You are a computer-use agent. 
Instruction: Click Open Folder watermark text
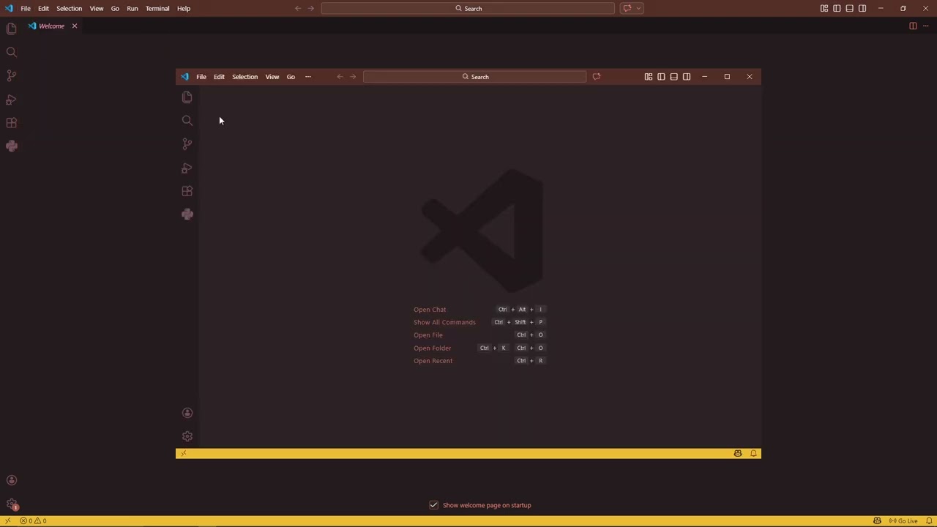pos(432,348)
